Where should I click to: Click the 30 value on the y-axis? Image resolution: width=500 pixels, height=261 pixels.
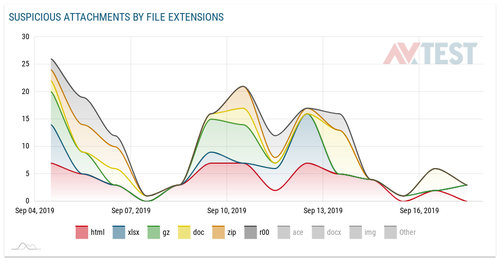(26, 37)
